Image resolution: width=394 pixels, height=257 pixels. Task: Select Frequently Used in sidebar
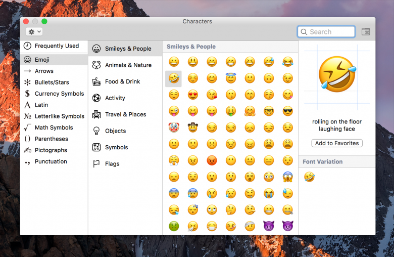point(56,46)
